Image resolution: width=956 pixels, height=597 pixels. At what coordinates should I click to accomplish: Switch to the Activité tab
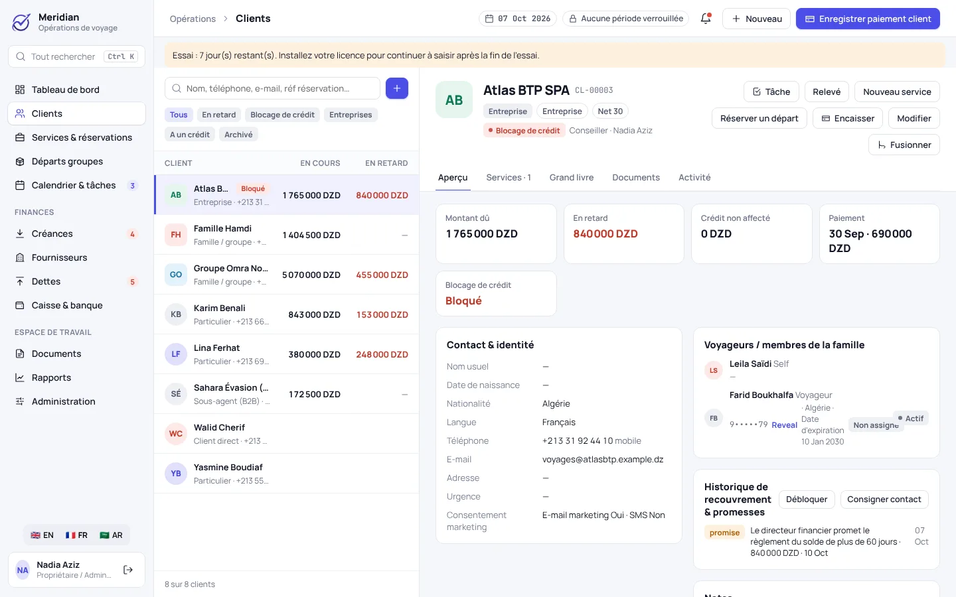point(694,178)
